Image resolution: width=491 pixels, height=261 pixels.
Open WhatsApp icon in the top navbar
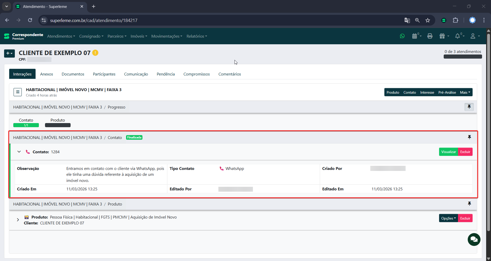[402, 36]
